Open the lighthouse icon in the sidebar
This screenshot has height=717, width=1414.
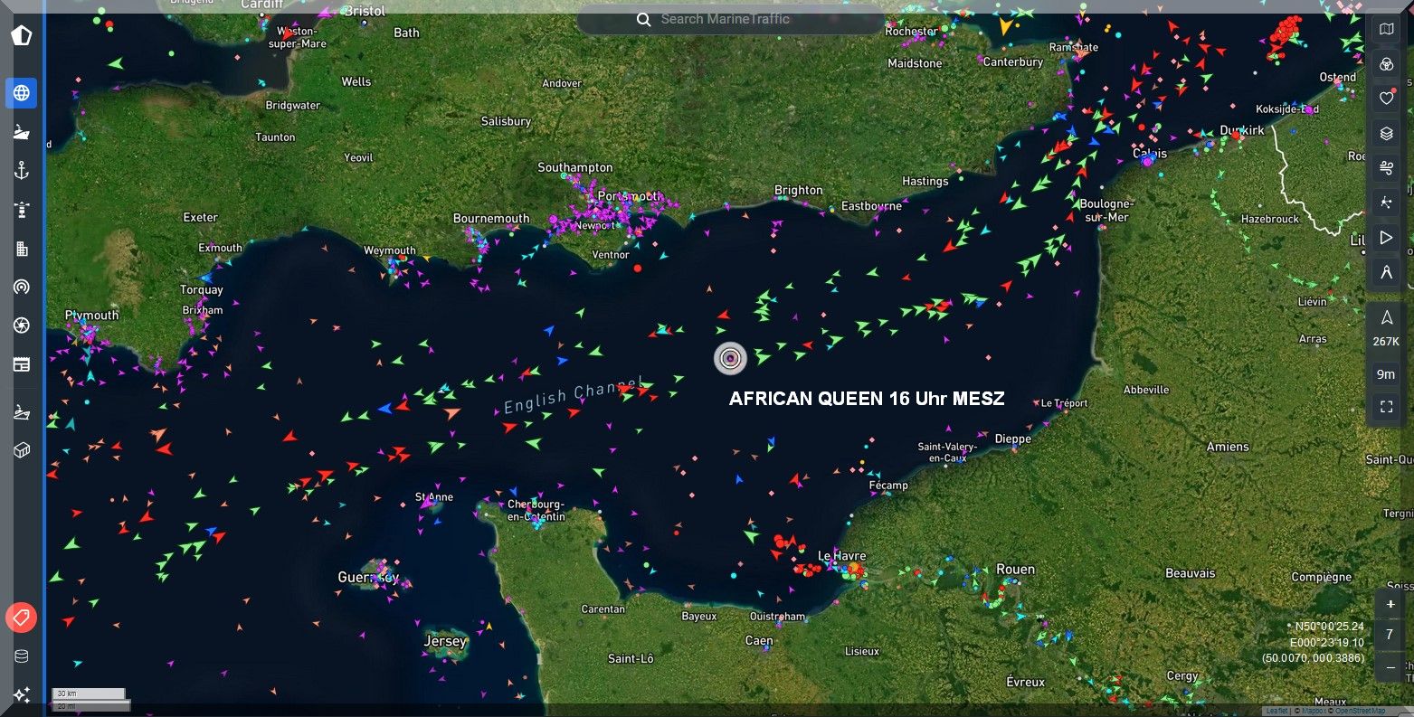point(21,210)
